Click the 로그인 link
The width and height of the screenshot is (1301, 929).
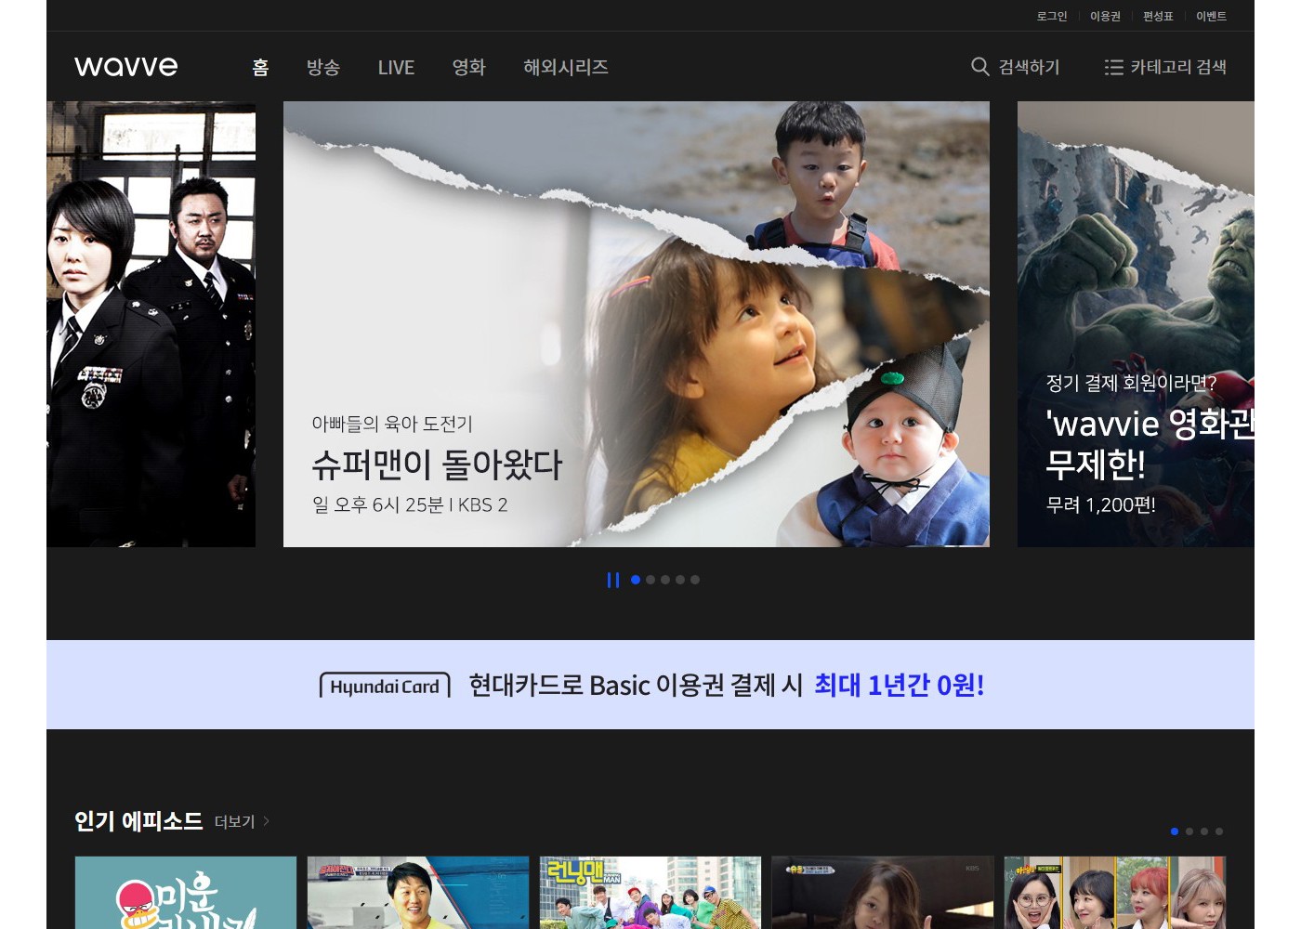[1052, 16]
